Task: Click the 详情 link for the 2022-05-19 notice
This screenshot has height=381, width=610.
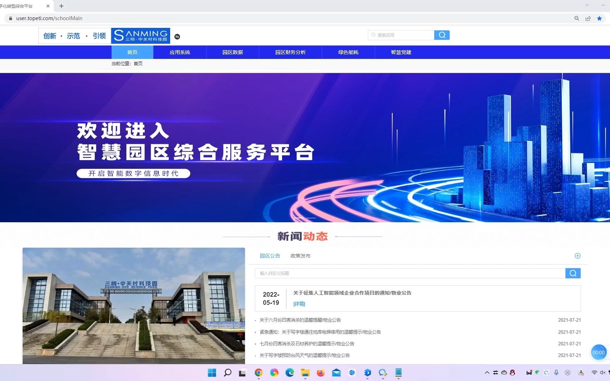Action: [x=299, y=304]
